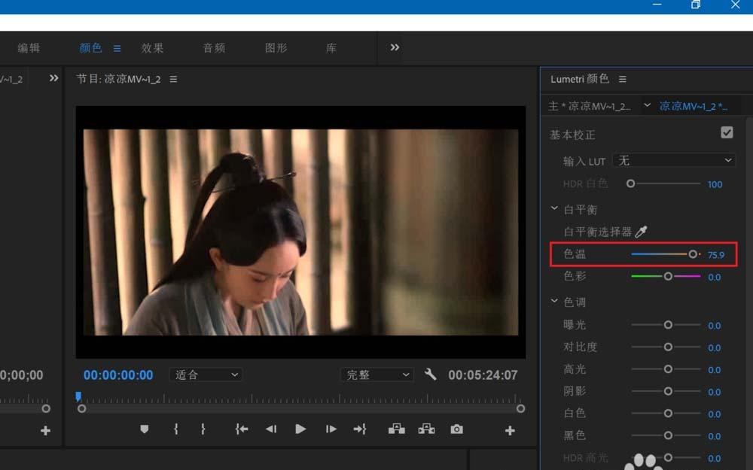This screenshot has height=470, width=753.
Task: Click the Extract edit icon
Action: pos(426,429)
